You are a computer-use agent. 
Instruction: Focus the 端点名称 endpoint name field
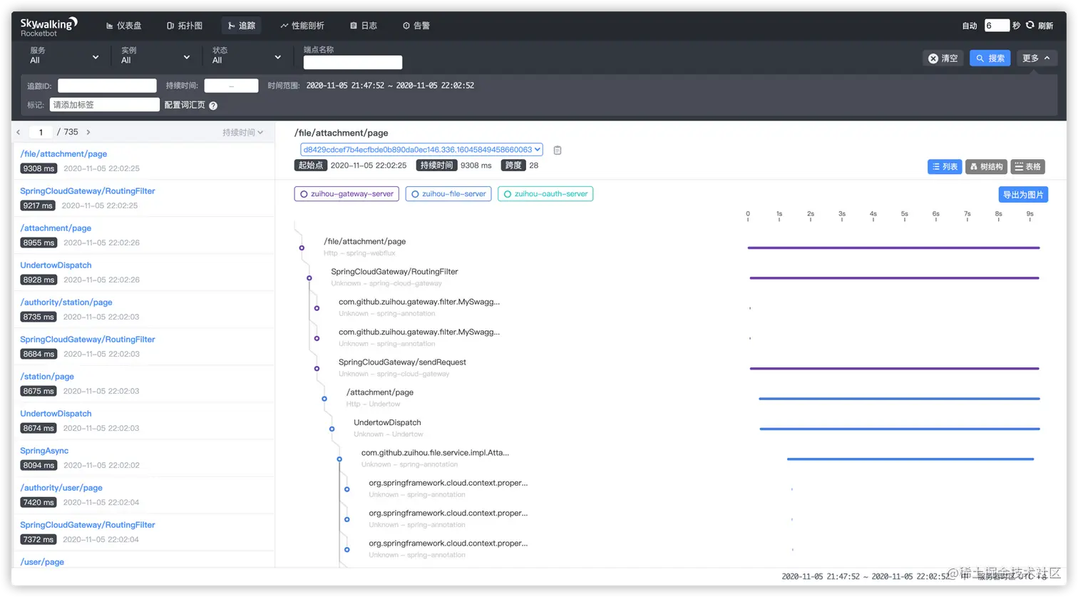point(353,63)
